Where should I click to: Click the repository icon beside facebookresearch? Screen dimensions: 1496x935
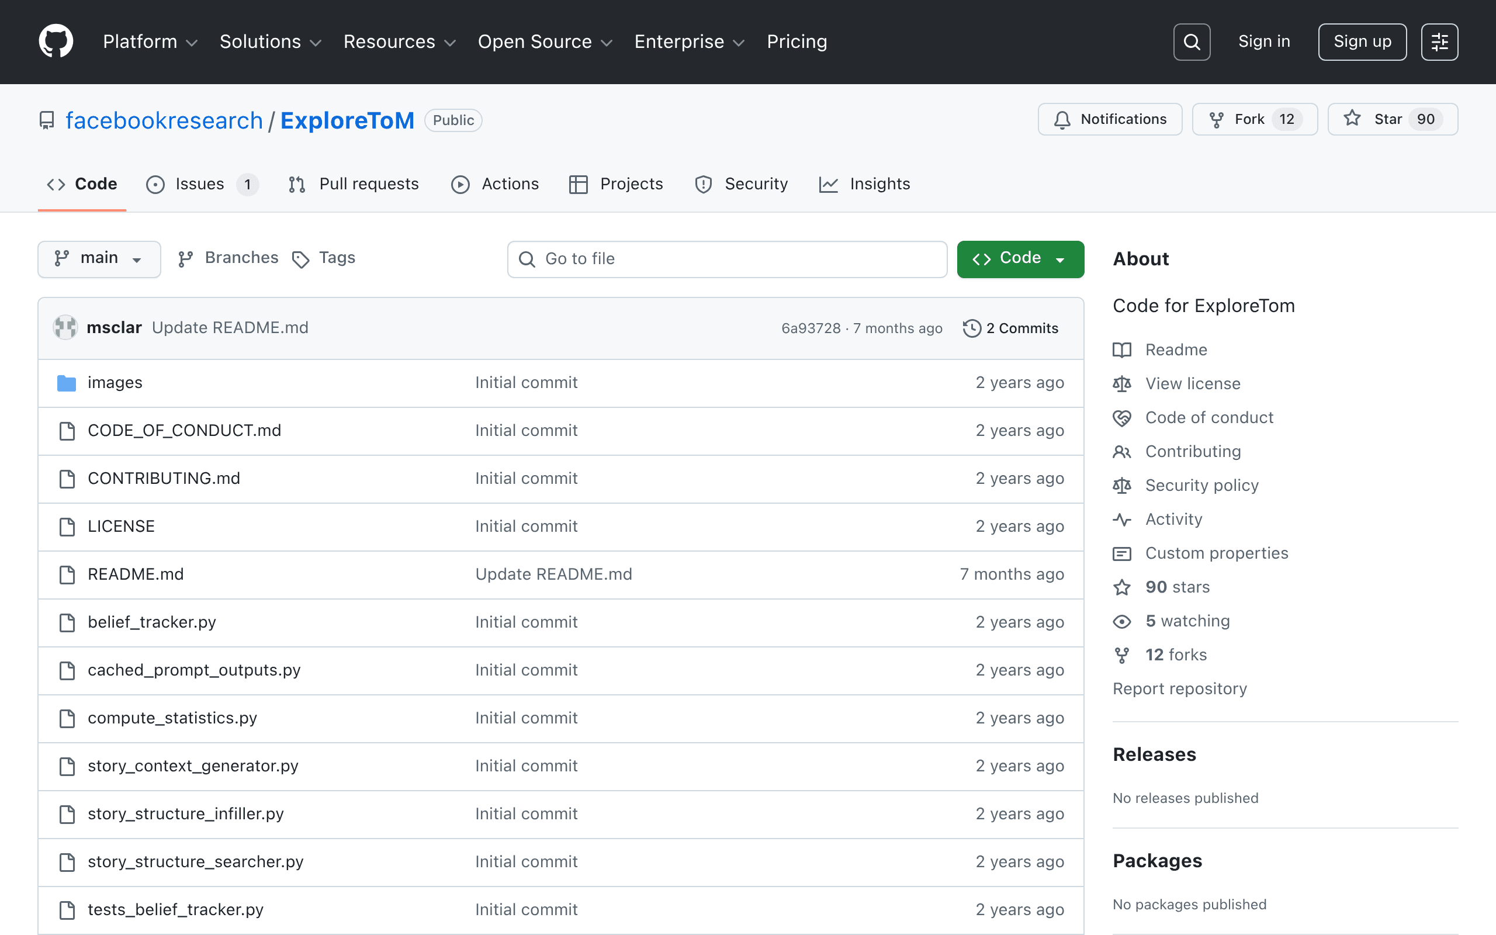coord(47,120)
